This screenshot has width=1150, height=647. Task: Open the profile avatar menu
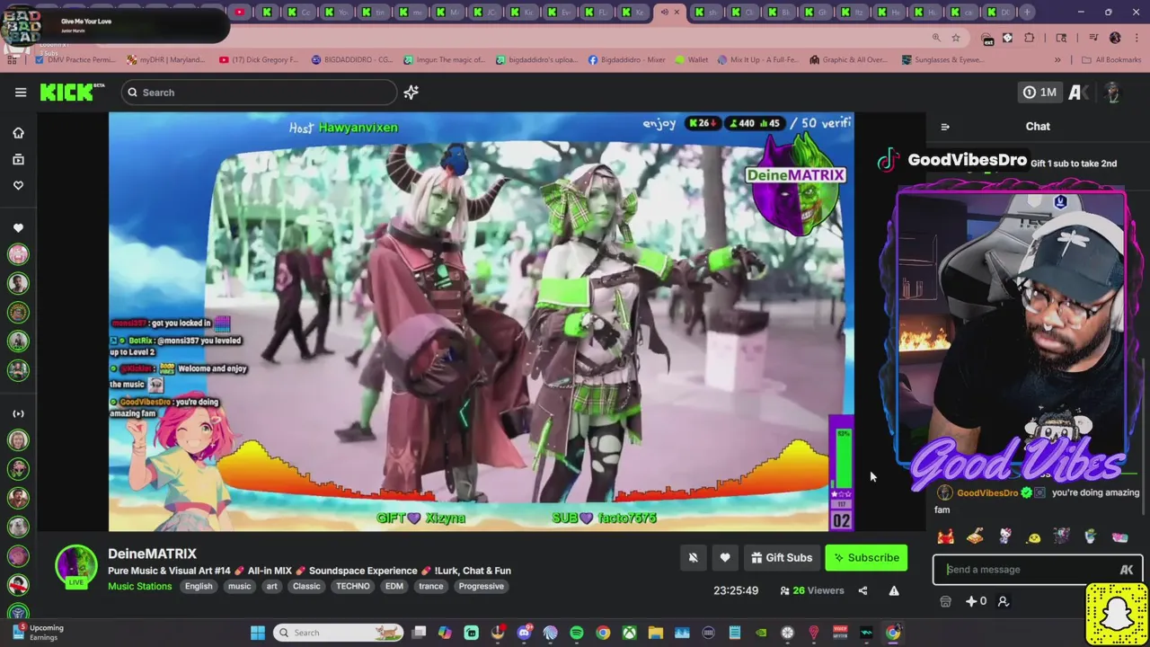click(1112, 92)
